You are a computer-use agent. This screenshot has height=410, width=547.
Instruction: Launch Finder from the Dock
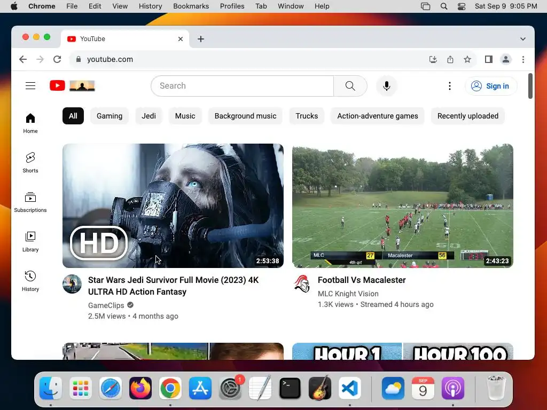[x=51, y=388]
